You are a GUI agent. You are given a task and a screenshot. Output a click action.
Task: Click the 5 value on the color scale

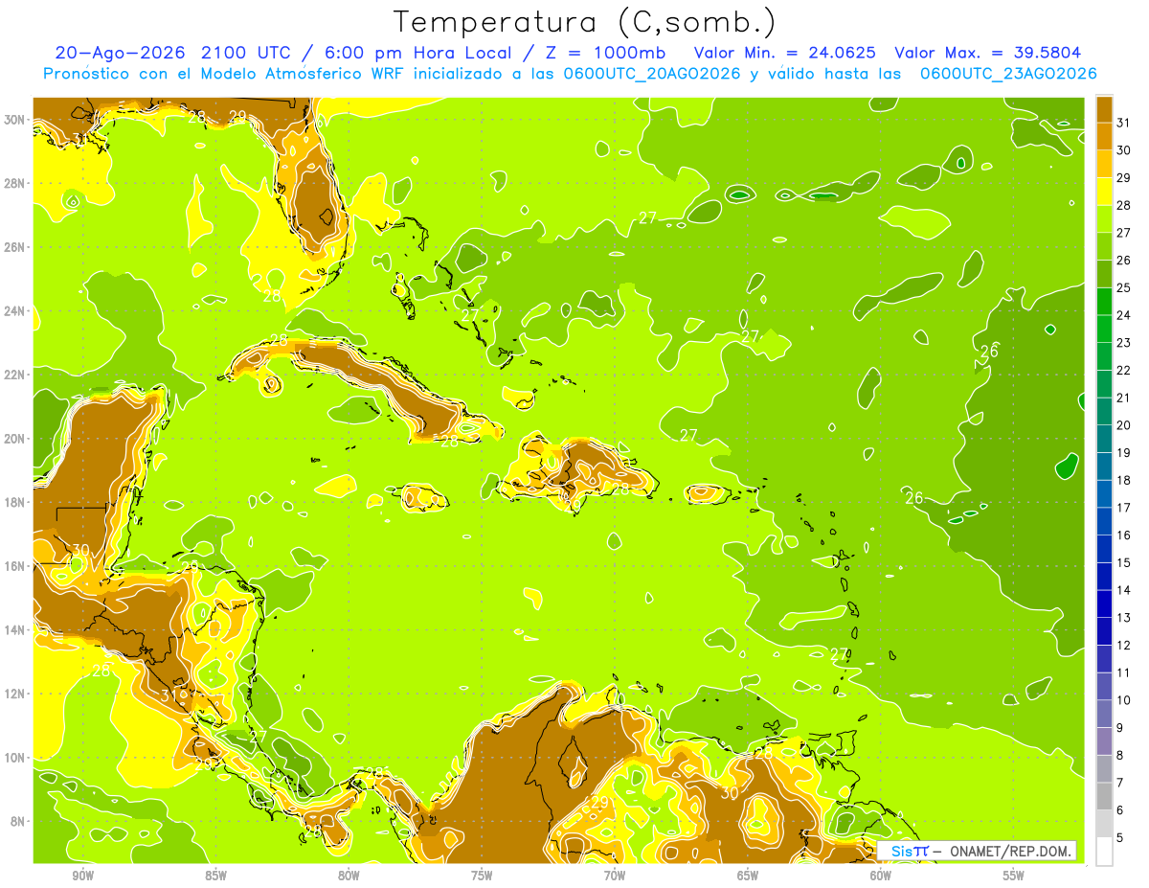(1120, 837)
